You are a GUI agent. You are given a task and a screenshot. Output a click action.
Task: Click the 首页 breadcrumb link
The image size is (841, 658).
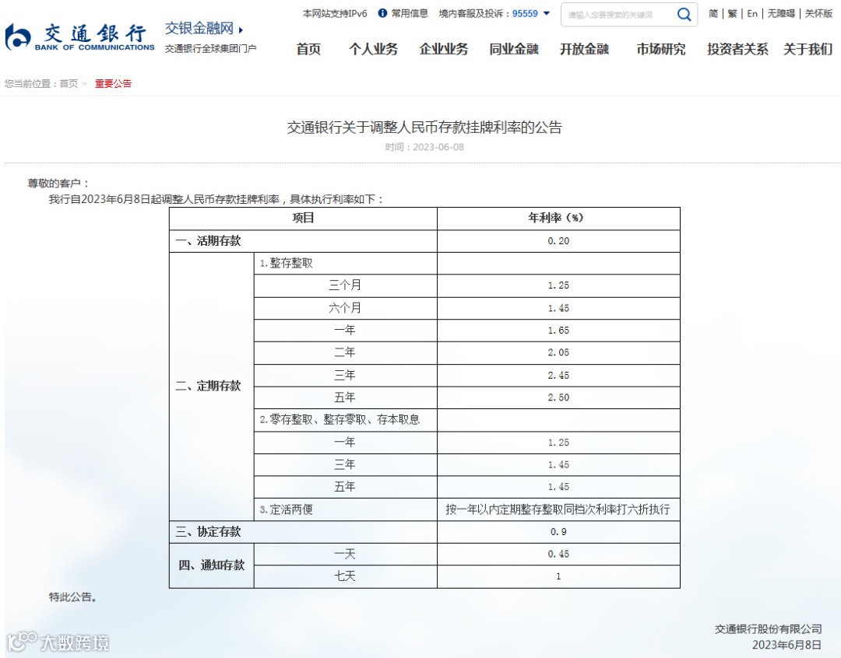(x=68, y=83)
